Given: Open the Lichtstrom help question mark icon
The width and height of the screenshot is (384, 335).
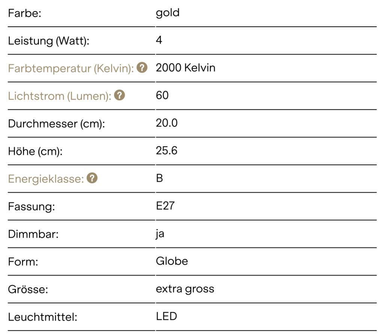Looking at the screenshot, I should point(120,95).
